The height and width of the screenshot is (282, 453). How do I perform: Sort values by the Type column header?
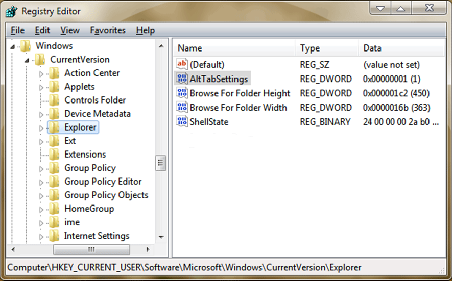327,48
